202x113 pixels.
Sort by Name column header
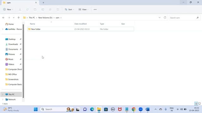[33, 24]
